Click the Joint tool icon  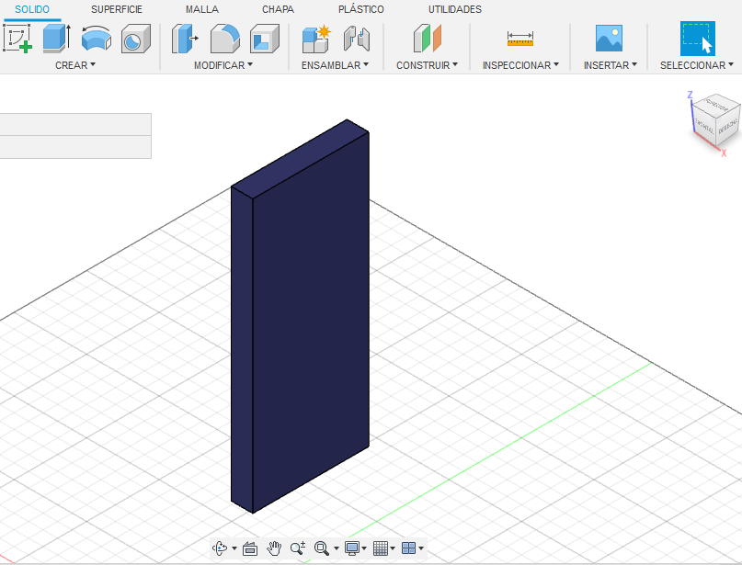(357, 39)
